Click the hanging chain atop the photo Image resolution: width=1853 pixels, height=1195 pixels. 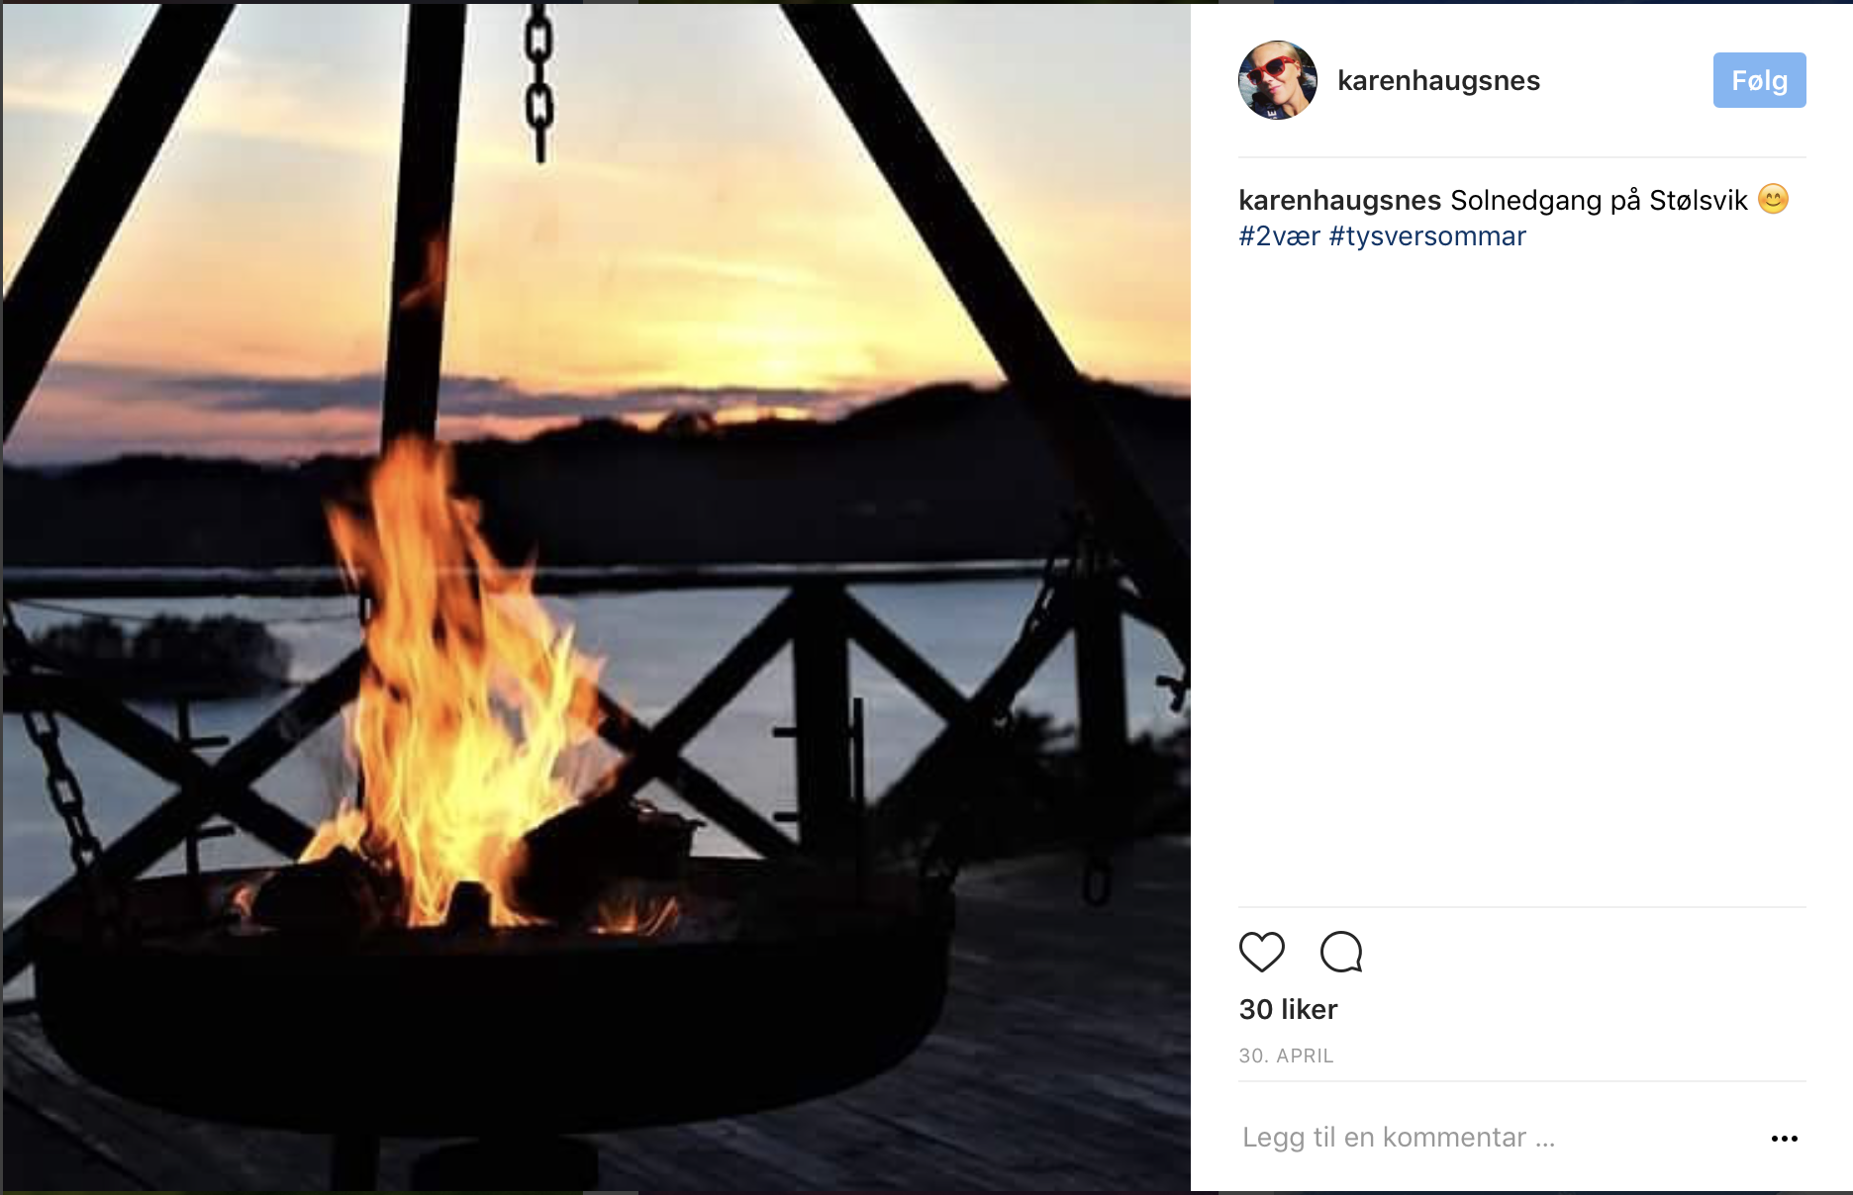[x=538, y=79]
